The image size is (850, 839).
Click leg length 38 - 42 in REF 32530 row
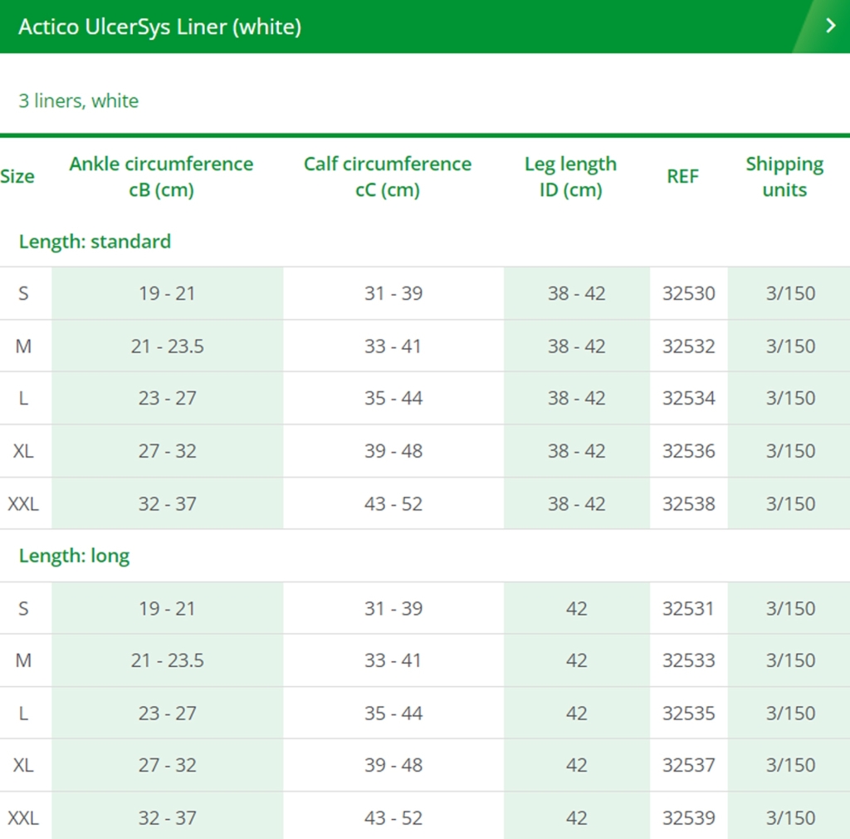pos(576,293)
